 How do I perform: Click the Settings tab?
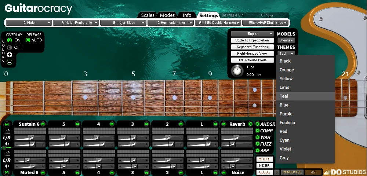[208, 15]
